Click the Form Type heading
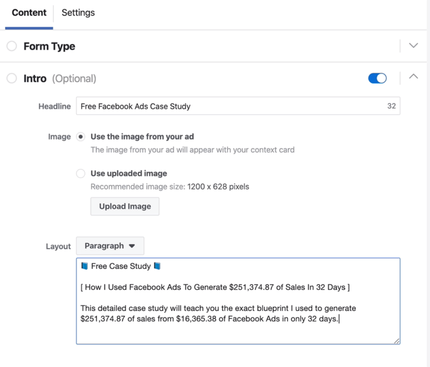The image size is (430, 367). (x=49, y=46)
